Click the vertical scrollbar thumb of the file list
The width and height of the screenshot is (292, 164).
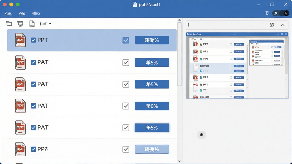click(x=180, y=54)
